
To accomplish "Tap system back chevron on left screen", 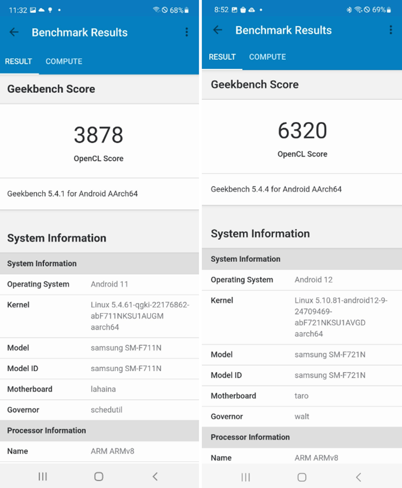I will [x=155, y=476].
